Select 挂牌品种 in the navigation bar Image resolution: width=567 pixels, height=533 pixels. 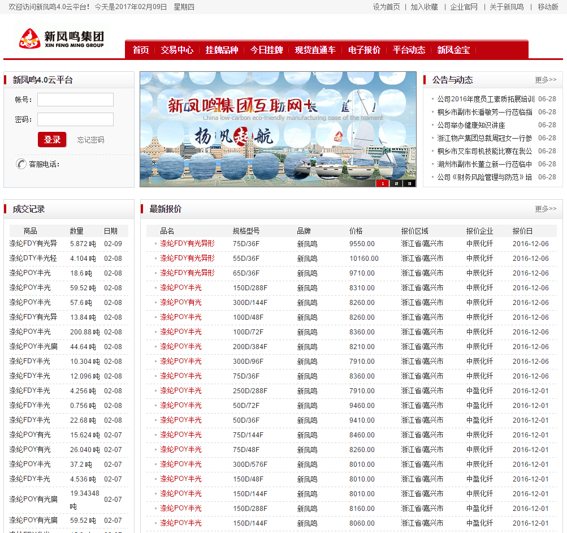click(x=222, y=50)
